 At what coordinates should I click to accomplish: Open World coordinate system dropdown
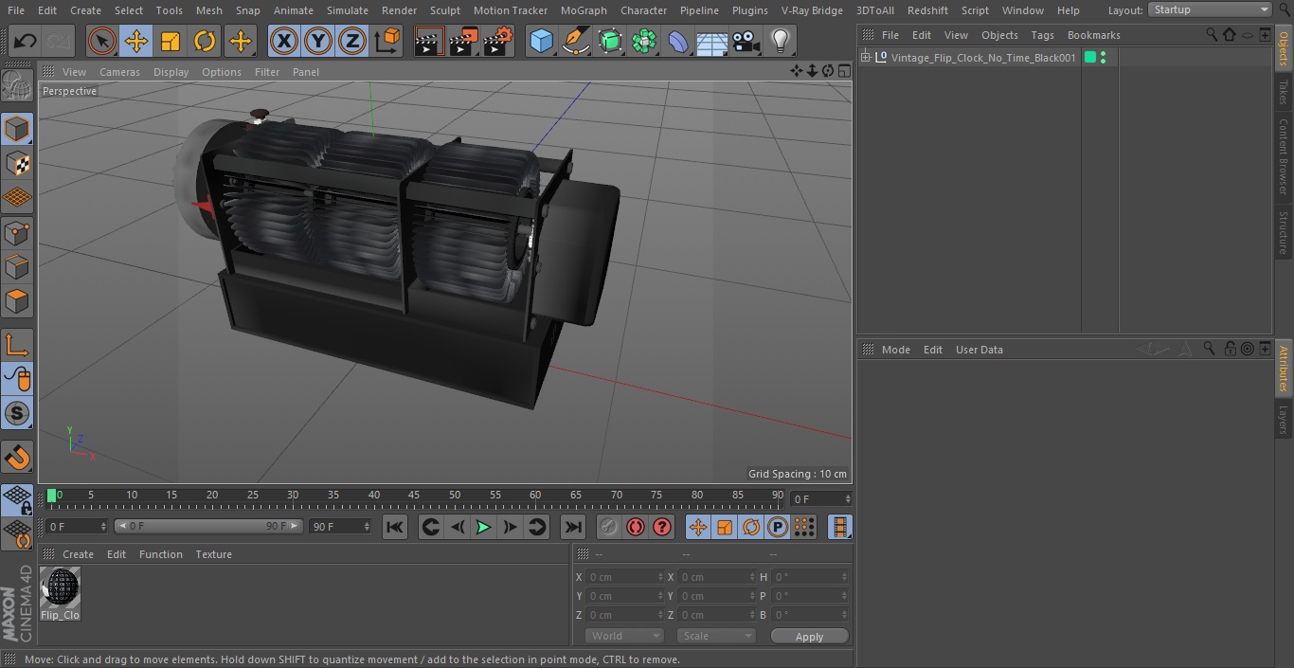[x=624, y=636]
